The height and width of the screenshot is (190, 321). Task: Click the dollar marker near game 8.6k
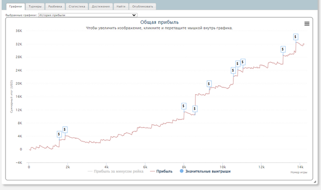point(195,109)
